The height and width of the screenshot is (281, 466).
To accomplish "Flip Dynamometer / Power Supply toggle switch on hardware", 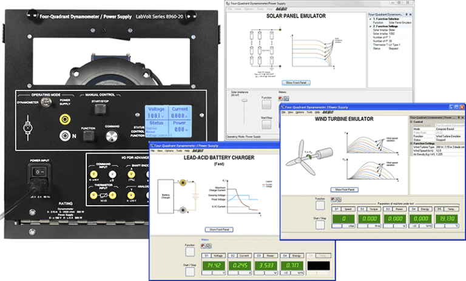I will pyautogui.click(x=46, y=103).
